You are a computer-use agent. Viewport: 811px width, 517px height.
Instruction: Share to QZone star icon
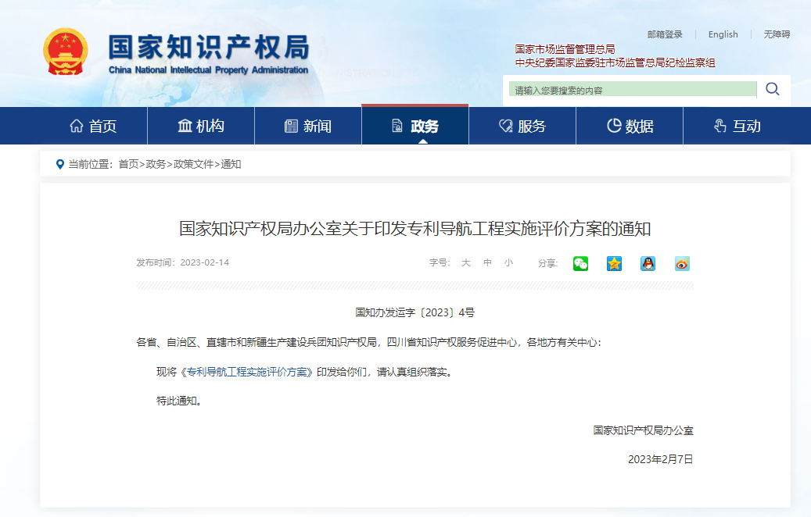614,263
